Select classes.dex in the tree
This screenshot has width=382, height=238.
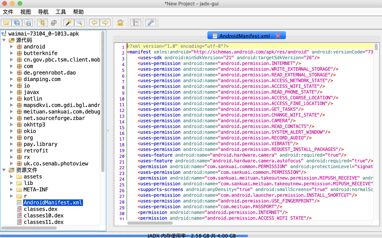point(40,209)
